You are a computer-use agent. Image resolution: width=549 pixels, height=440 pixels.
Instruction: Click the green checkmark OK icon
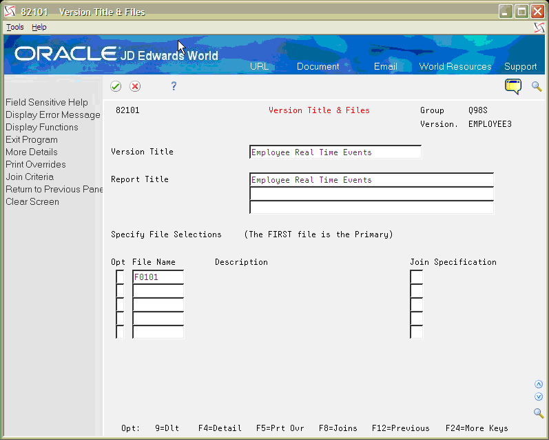coord(116,86)
